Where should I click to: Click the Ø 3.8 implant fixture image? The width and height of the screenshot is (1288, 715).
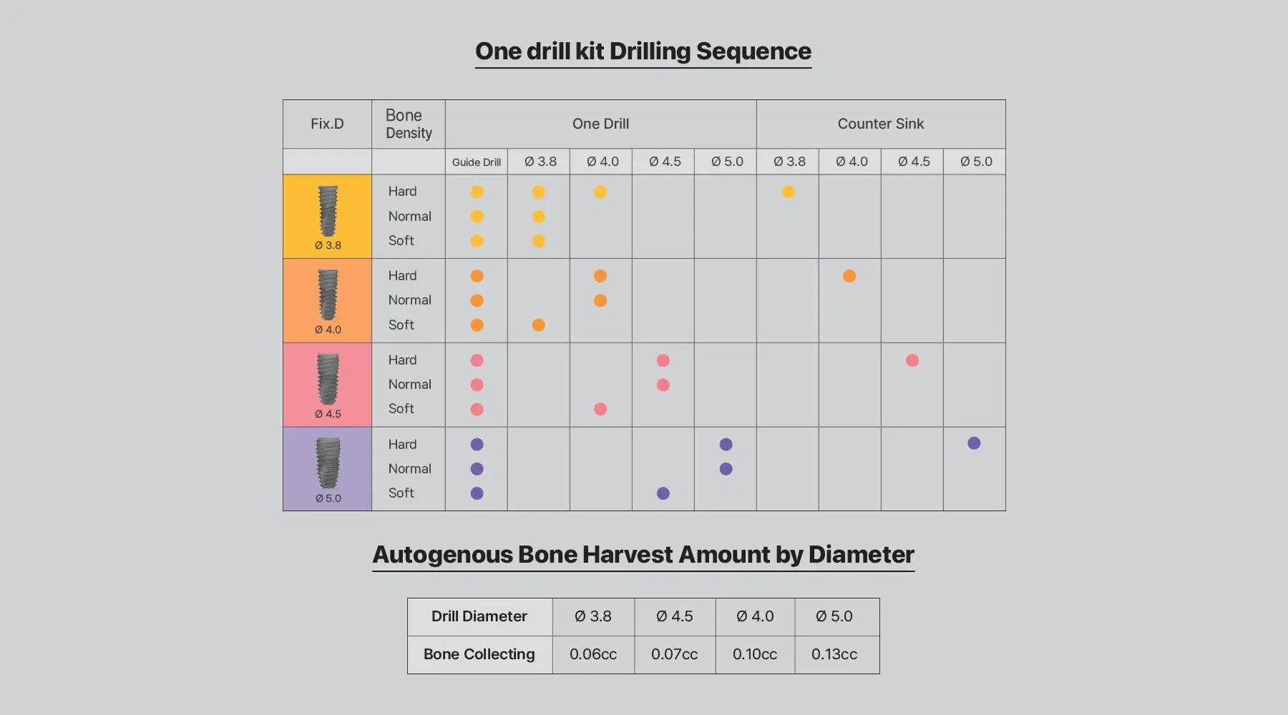tap(328, 211)
